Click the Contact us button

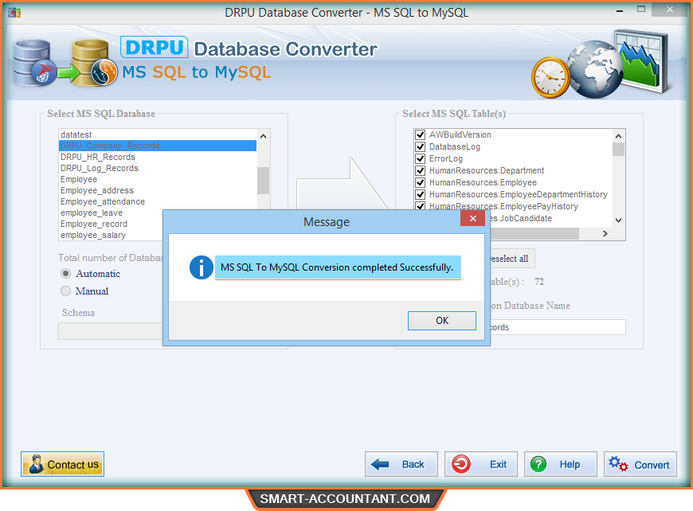point(62,464)
